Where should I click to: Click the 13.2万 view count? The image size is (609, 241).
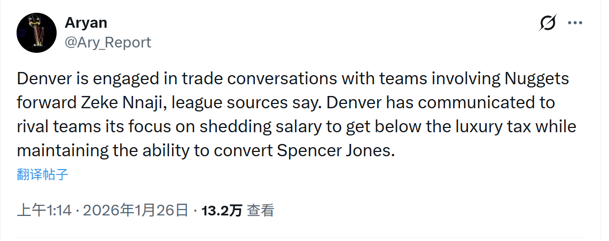click(221, 211)
